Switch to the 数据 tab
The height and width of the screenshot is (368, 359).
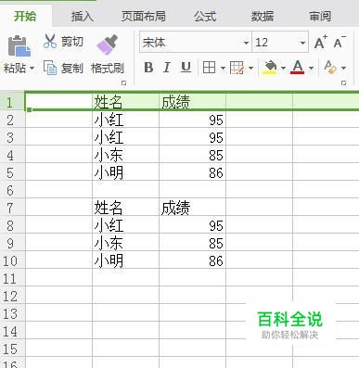coord(262,16)
